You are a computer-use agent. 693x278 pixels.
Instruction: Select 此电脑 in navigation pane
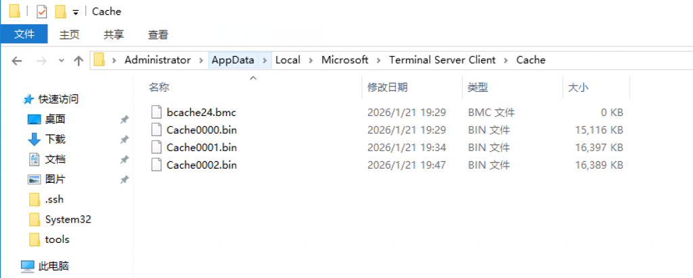point(53,266)
